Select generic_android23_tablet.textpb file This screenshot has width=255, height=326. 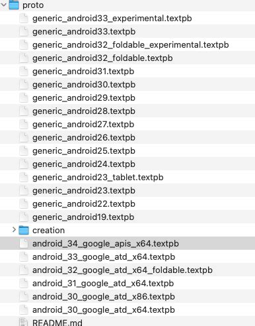(127, 177)
